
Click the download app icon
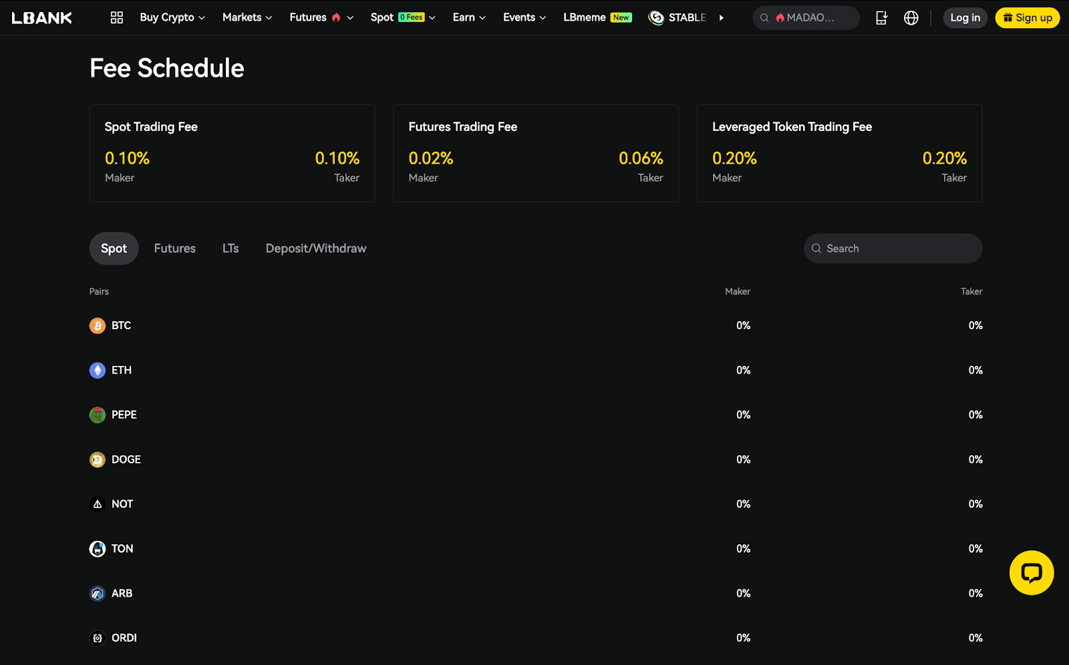point(881,18)
